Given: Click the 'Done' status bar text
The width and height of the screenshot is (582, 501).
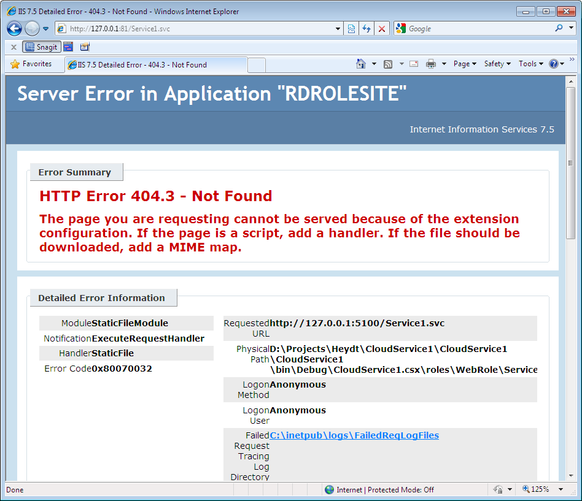Looking at the screenshot, I should point(15,490).
